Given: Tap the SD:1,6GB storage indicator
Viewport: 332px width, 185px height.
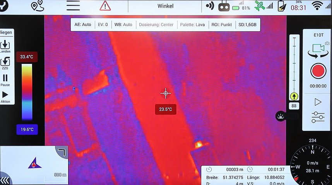Looking at the screenshot, I should tap(247, 24).
